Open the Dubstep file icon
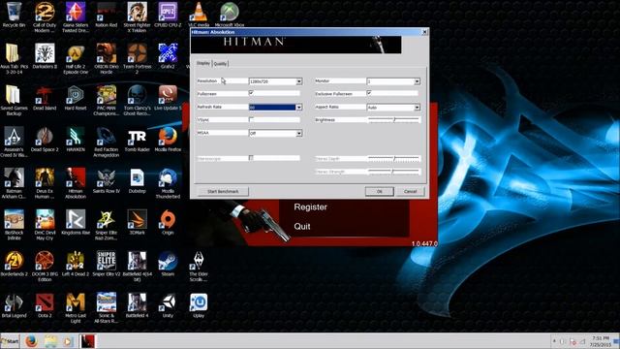The height and width of the screenshot is (349, 620). pyautogui.click(x=138, y=180)
